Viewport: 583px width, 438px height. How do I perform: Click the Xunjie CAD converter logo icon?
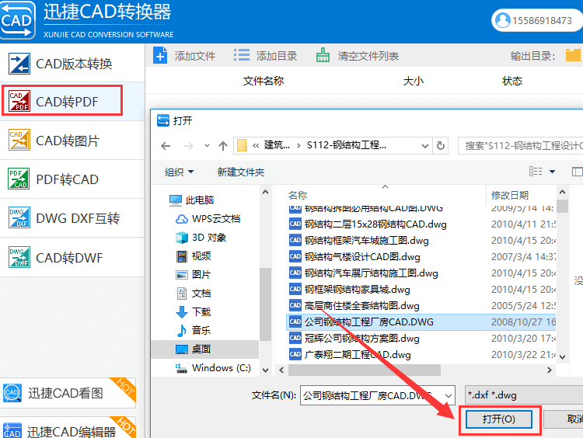pyautogui.click(x=17, y=20)
